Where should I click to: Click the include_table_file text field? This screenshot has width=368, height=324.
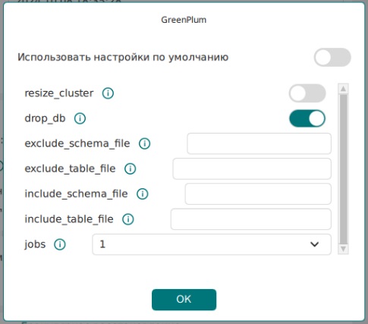point(251,219)
